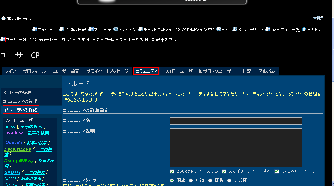Open the プライベートメッセージ tab

point(108,71)
